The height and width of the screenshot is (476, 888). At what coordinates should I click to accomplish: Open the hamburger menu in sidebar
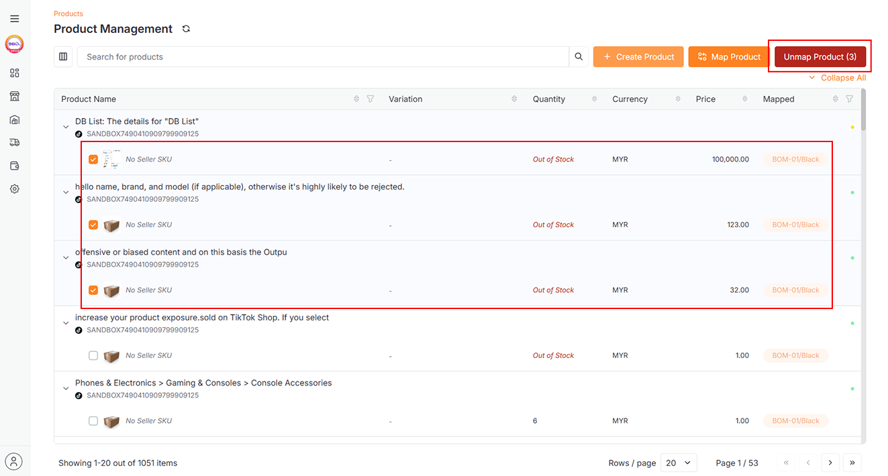click(x=15, y=19)
